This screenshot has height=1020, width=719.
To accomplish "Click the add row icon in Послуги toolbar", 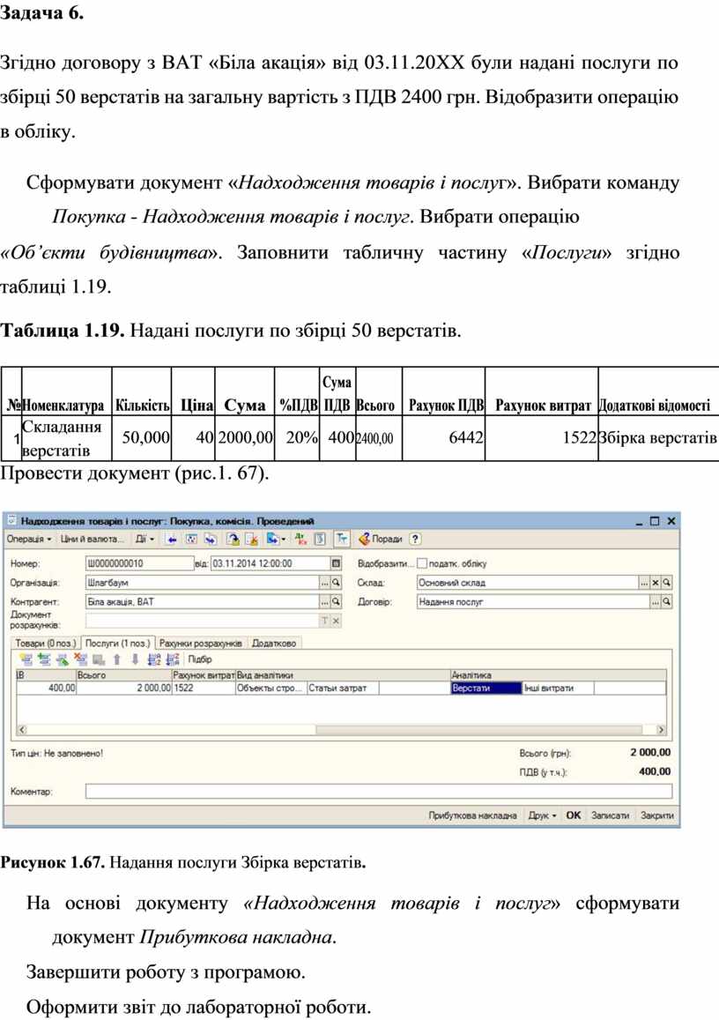I will [26, 659].
